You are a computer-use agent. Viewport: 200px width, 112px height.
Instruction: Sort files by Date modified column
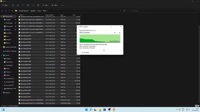52,15
